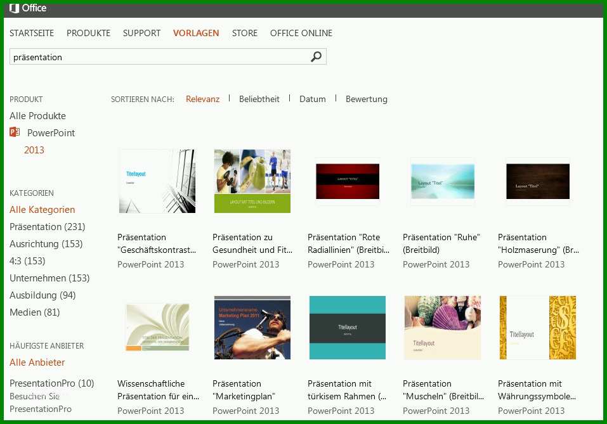Open the Produkte menu item
Viewport: 607px width, 424px height.
(x=88, y=33)
